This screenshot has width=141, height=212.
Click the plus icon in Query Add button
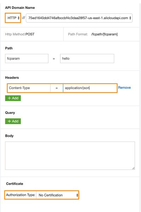9,121
